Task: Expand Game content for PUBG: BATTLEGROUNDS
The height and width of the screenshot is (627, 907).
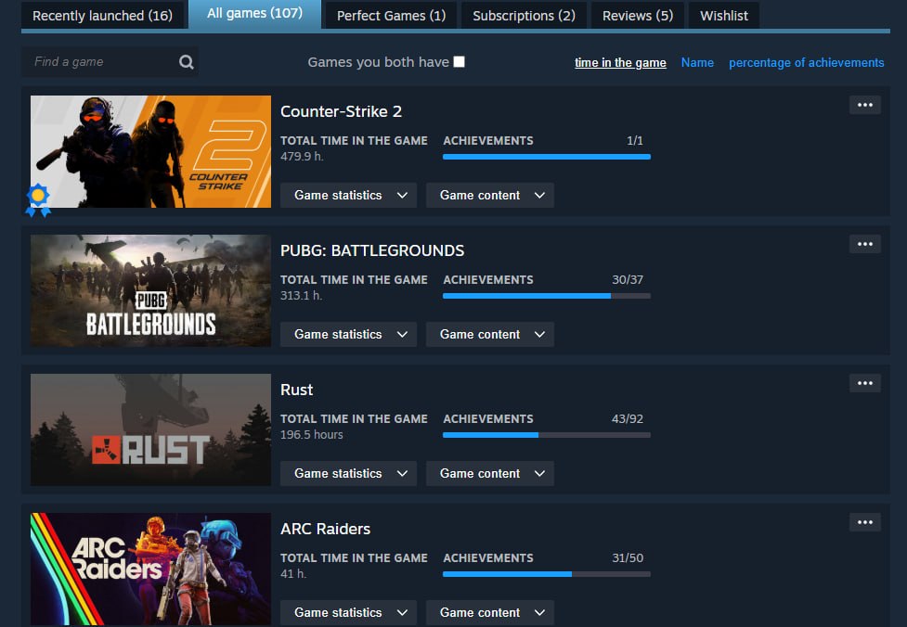Action: [490, 335]
